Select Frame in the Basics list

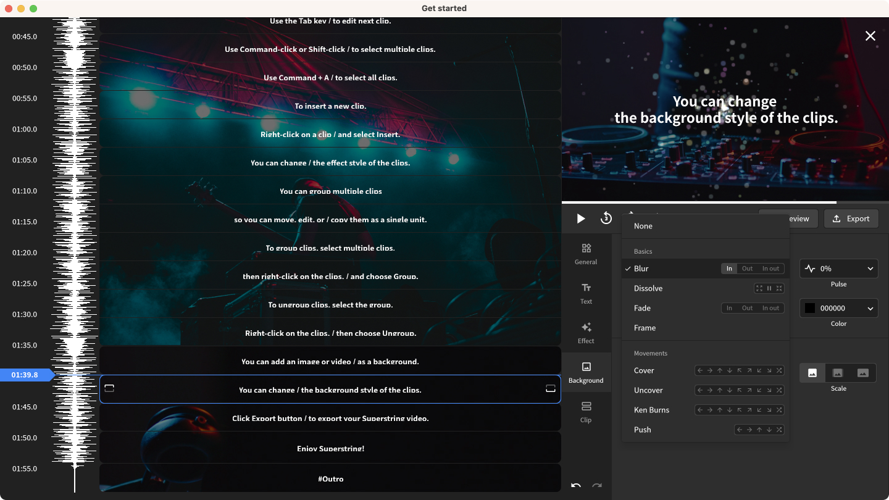(645, 328)
